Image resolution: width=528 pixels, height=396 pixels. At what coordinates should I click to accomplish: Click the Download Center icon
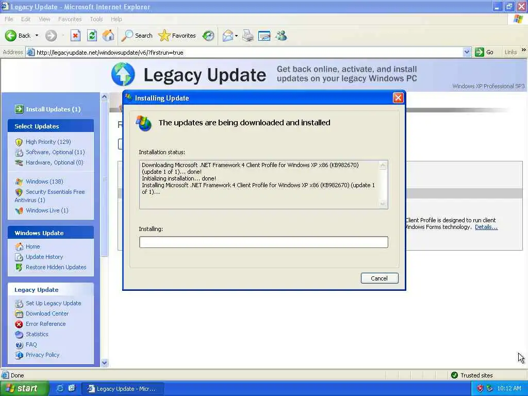(x=19, y=314)
